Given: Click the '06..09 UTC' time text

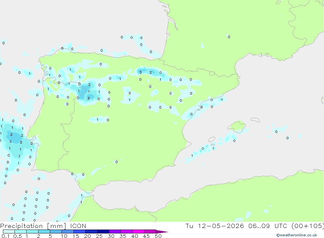Looking at the screenshot, I should [268, 226].
